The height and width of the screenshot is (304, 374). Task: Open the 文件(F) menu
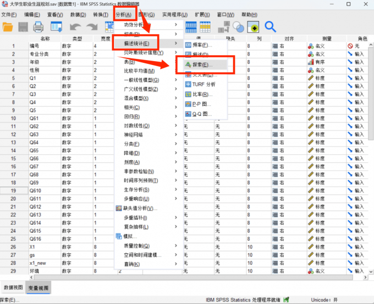[9, 15]
